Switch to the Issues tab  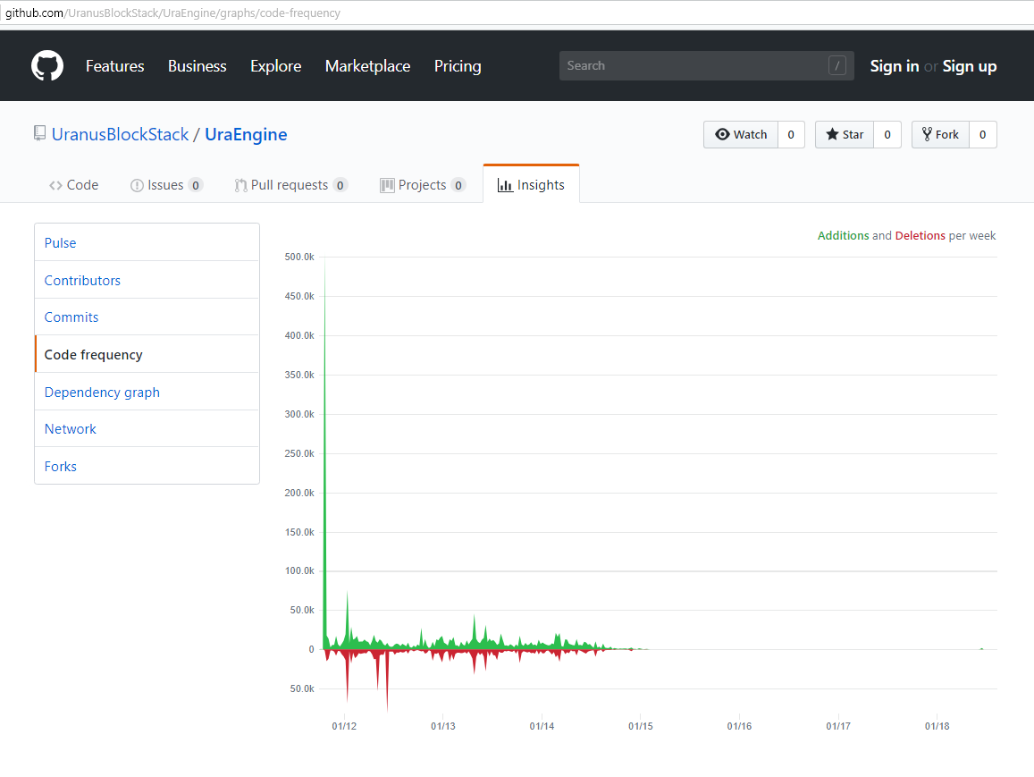point(166,185)
